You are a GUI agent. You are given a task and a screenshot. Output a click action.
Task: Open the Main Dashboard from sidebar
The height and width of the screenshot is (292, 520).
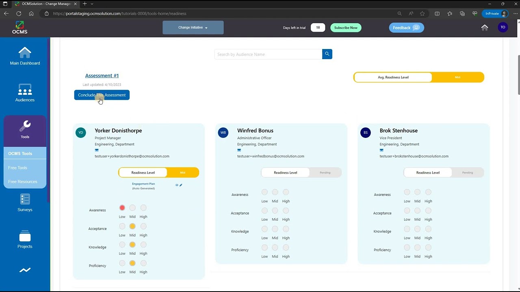tap(25, 56)
